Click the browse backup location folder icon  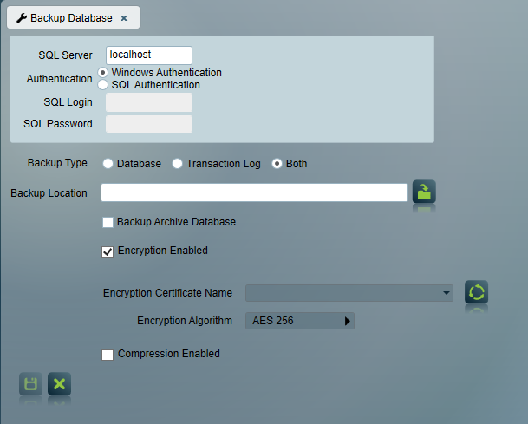click(424, 192)
